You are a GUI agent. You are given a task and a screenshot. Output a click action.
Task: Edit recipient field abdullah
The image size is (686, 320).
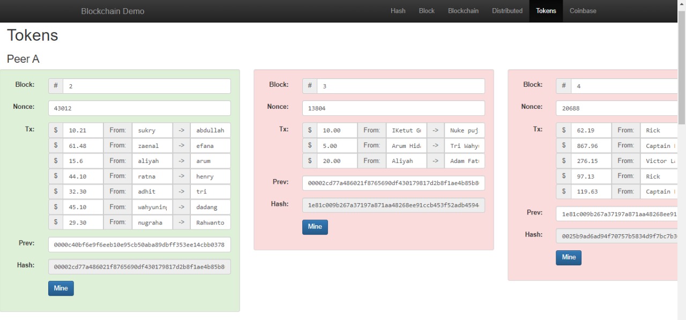211,130
